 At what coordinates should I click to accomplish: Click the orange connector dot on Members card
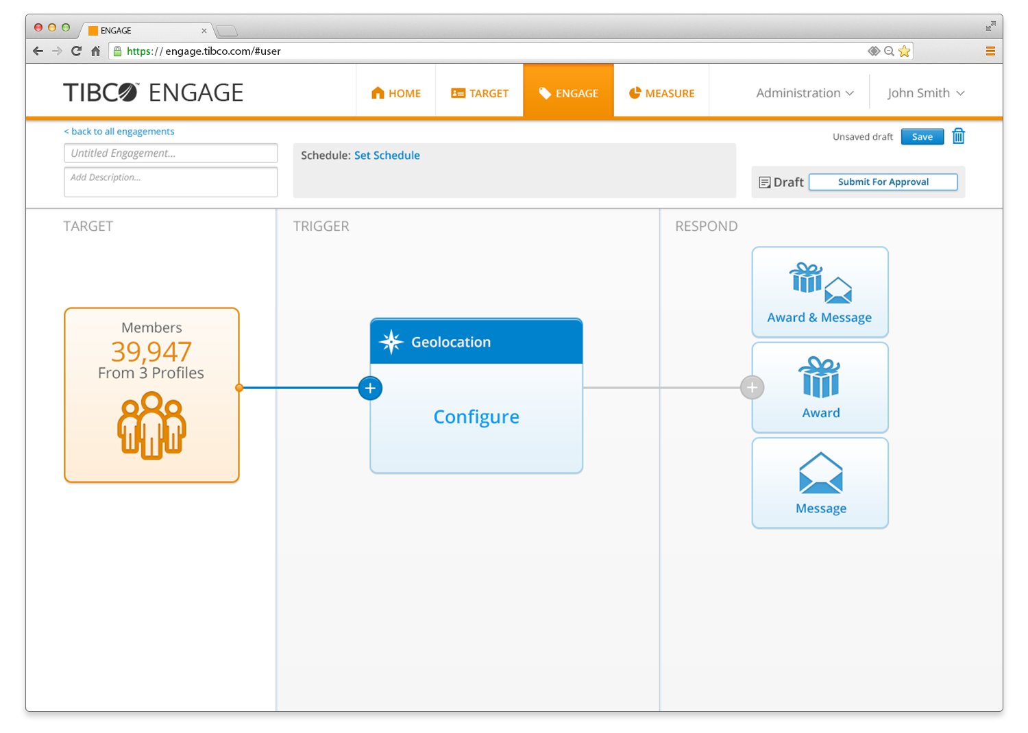point(239,388)
